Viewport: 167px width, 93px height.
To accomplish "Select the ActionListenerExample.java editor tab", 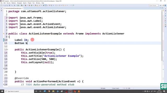I will 13,8.
